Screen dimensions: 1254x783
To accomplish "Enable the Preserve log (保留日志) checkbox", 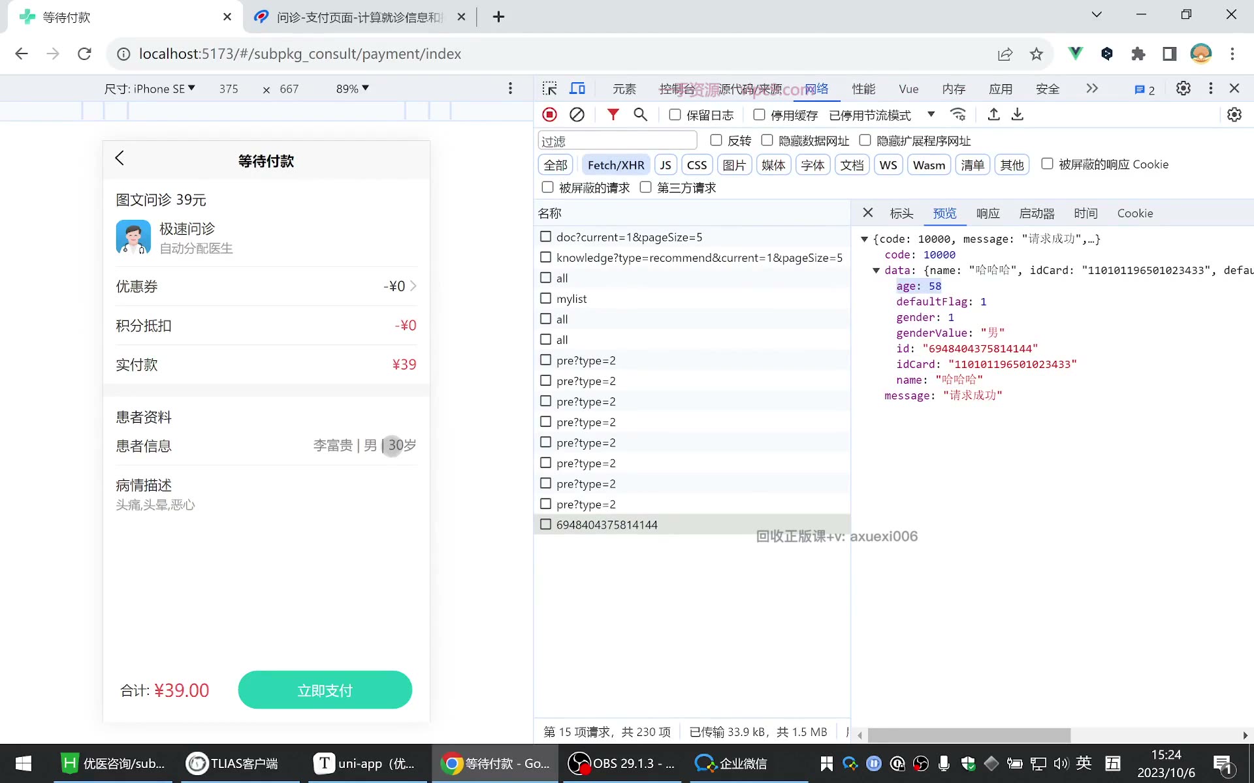I will click(675, 115).
